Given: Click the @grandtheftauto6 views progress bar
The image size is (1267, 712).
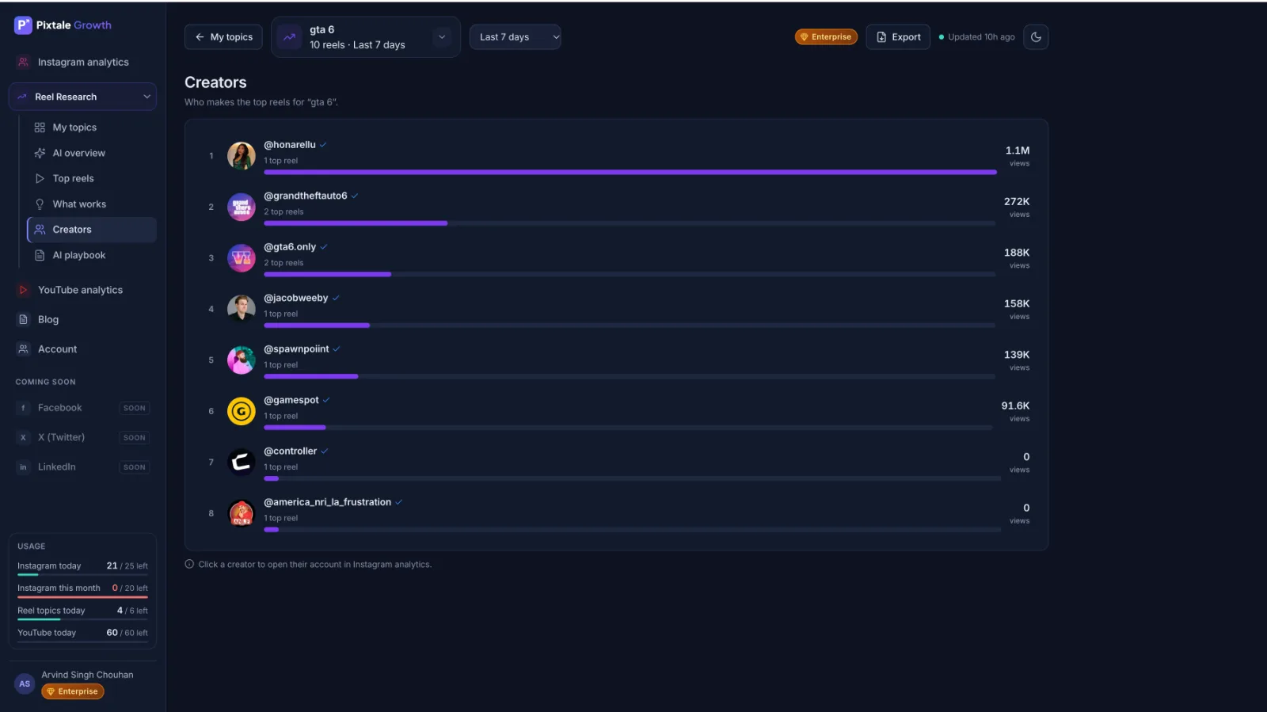Looking at the screenshot, I should (630, 223).
